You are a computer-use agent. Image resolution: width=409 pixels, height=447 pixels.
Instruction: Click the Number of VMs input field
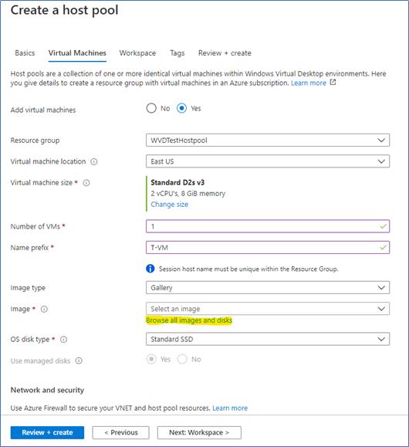268,226
